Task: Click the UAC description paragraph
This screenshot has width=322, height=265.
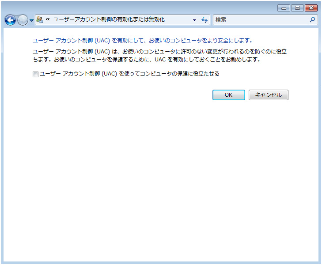Action: [159, 55]
